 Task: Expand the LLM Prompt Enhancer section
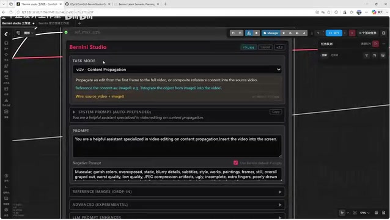pos(177,216)
